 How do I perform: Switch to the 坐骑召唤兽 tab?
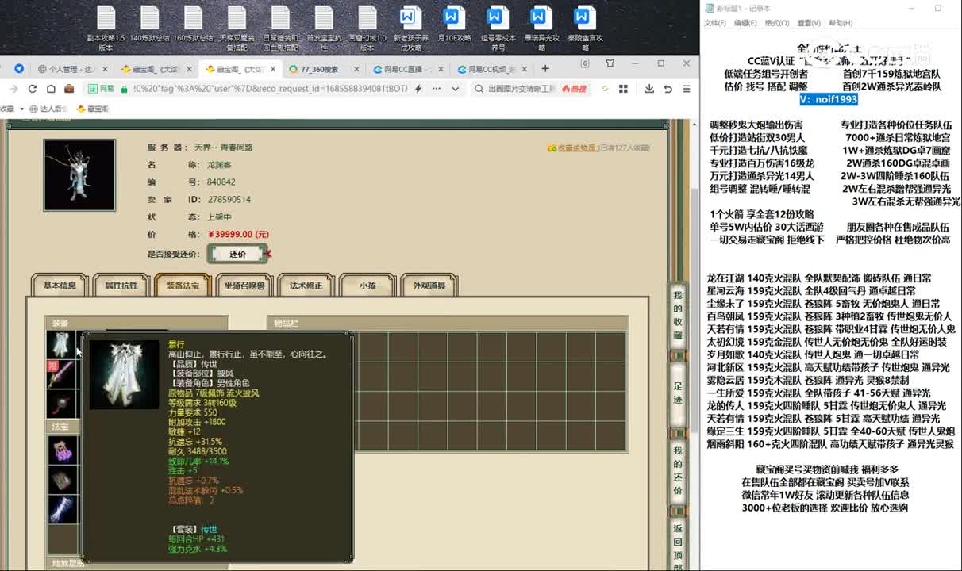coord(244,285)
